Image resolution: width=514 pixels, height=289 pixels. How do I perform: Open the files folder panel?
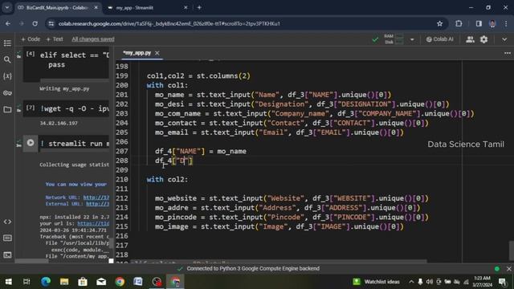pos(7,109)
